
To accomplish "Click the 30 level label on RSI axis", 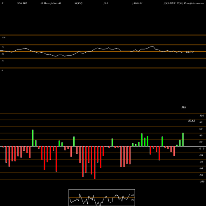I will click(3, 61).
